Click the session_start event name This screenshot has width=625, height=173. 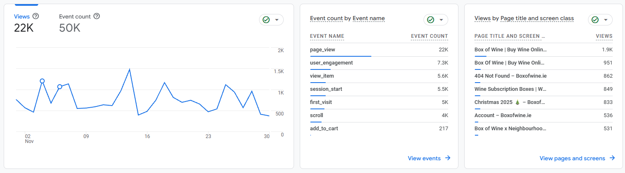(x=326, y=89)
